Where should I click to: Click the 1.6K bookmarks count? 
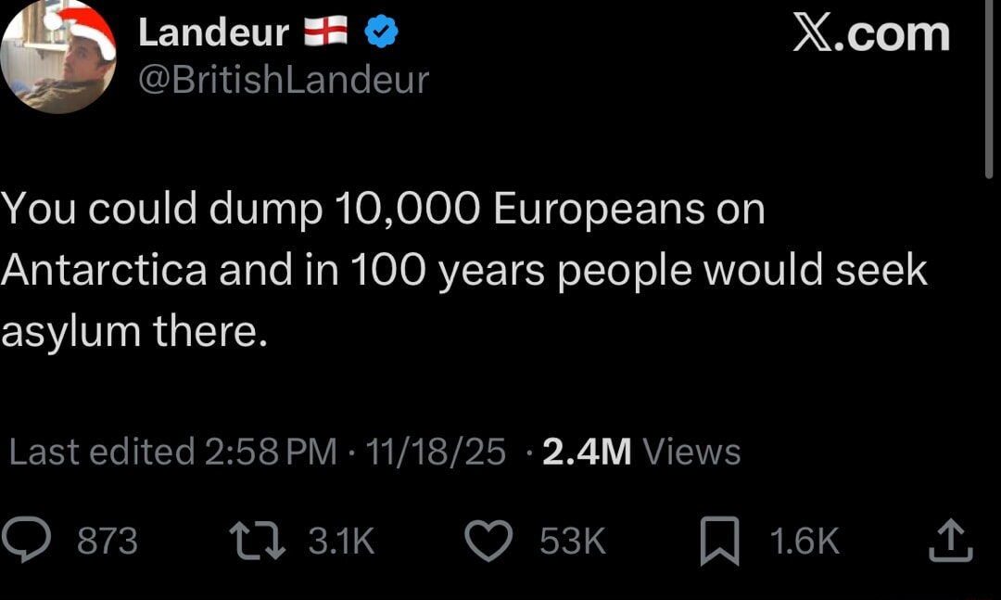tap(805, 542)
